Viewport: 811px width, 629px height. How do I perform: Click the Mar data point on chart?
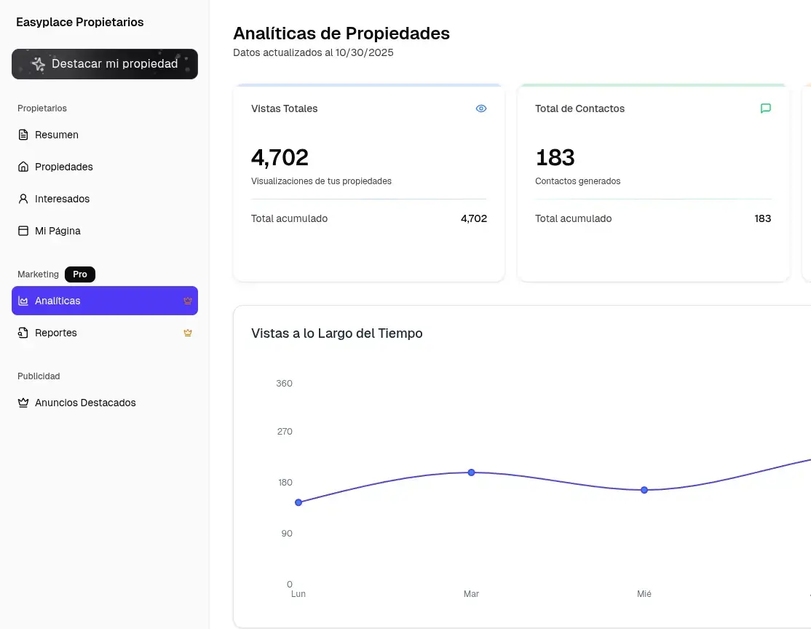471,472
